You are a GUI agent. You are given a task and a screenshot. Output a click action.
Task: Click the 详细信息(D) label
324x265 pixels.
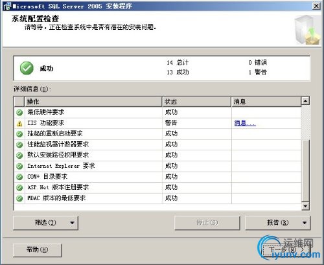tap(32, 89)
